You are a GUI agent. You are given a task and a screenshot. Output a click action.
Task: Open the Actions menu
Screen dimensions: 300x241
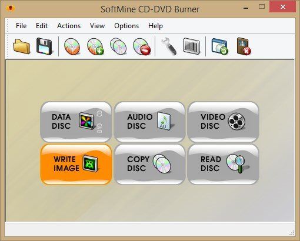pyautogui.click(x=69, y=26)
